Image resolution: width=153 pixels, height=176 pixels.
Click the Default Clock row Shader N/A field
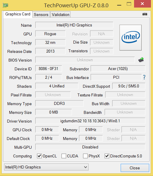(133, 138)
